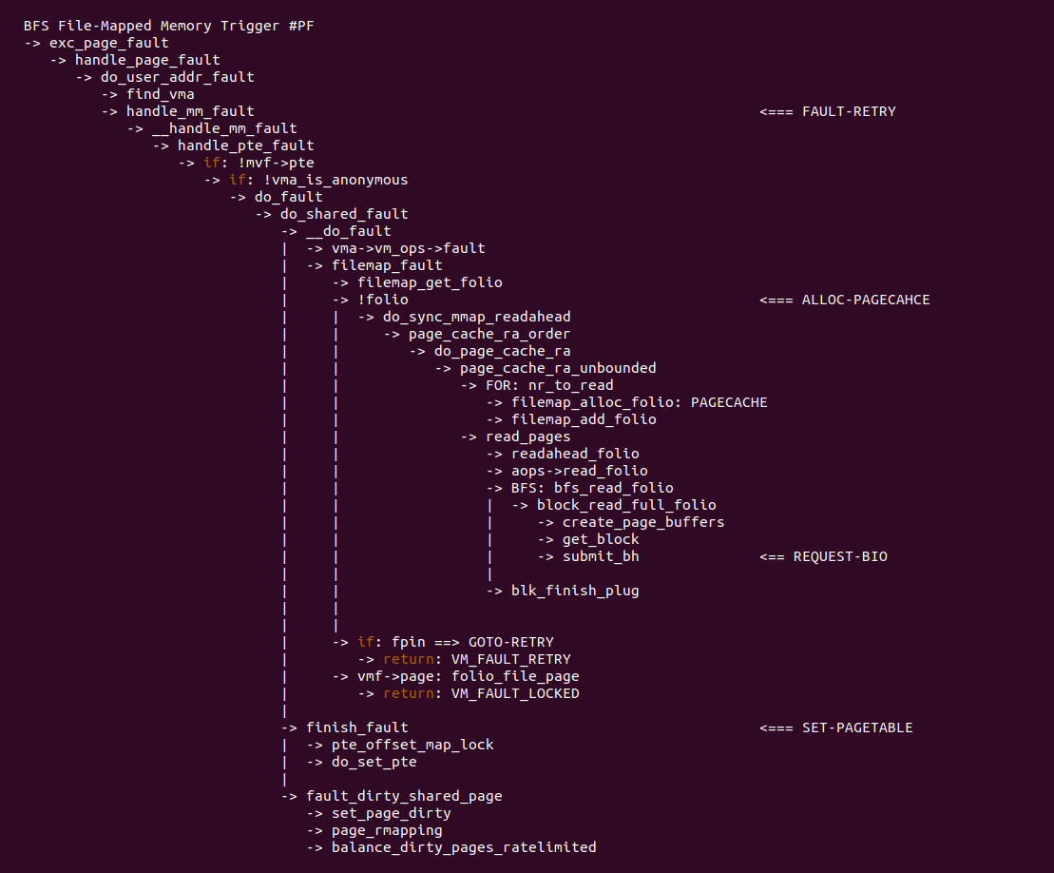This screenshot has width=1054, height=873.
Task: Click the vma->vm_ops->fault line
Action: 408,248
